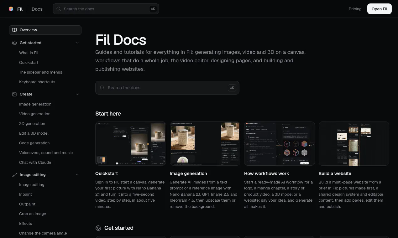This screenshot has width=398, height=238.
Task: Open the Outpaint page
Action: click(27, 204)
